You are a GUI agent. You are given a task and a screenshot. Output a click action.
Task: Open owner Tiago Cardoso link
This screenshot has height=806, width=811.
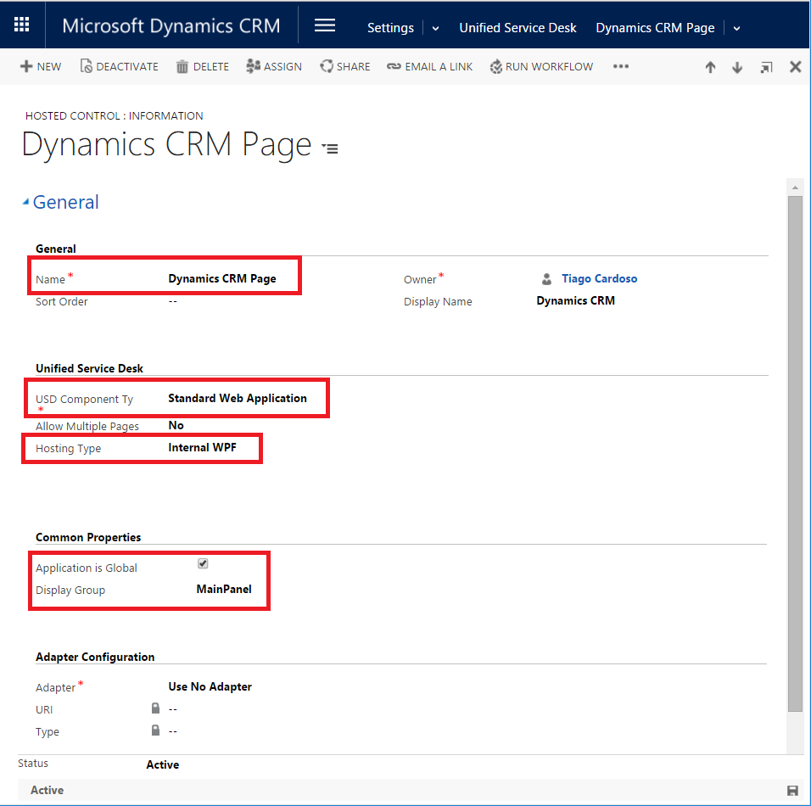coord(599,278)
